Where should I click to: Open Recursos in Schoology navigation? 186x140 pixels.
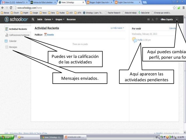click(x=71, y=19)
